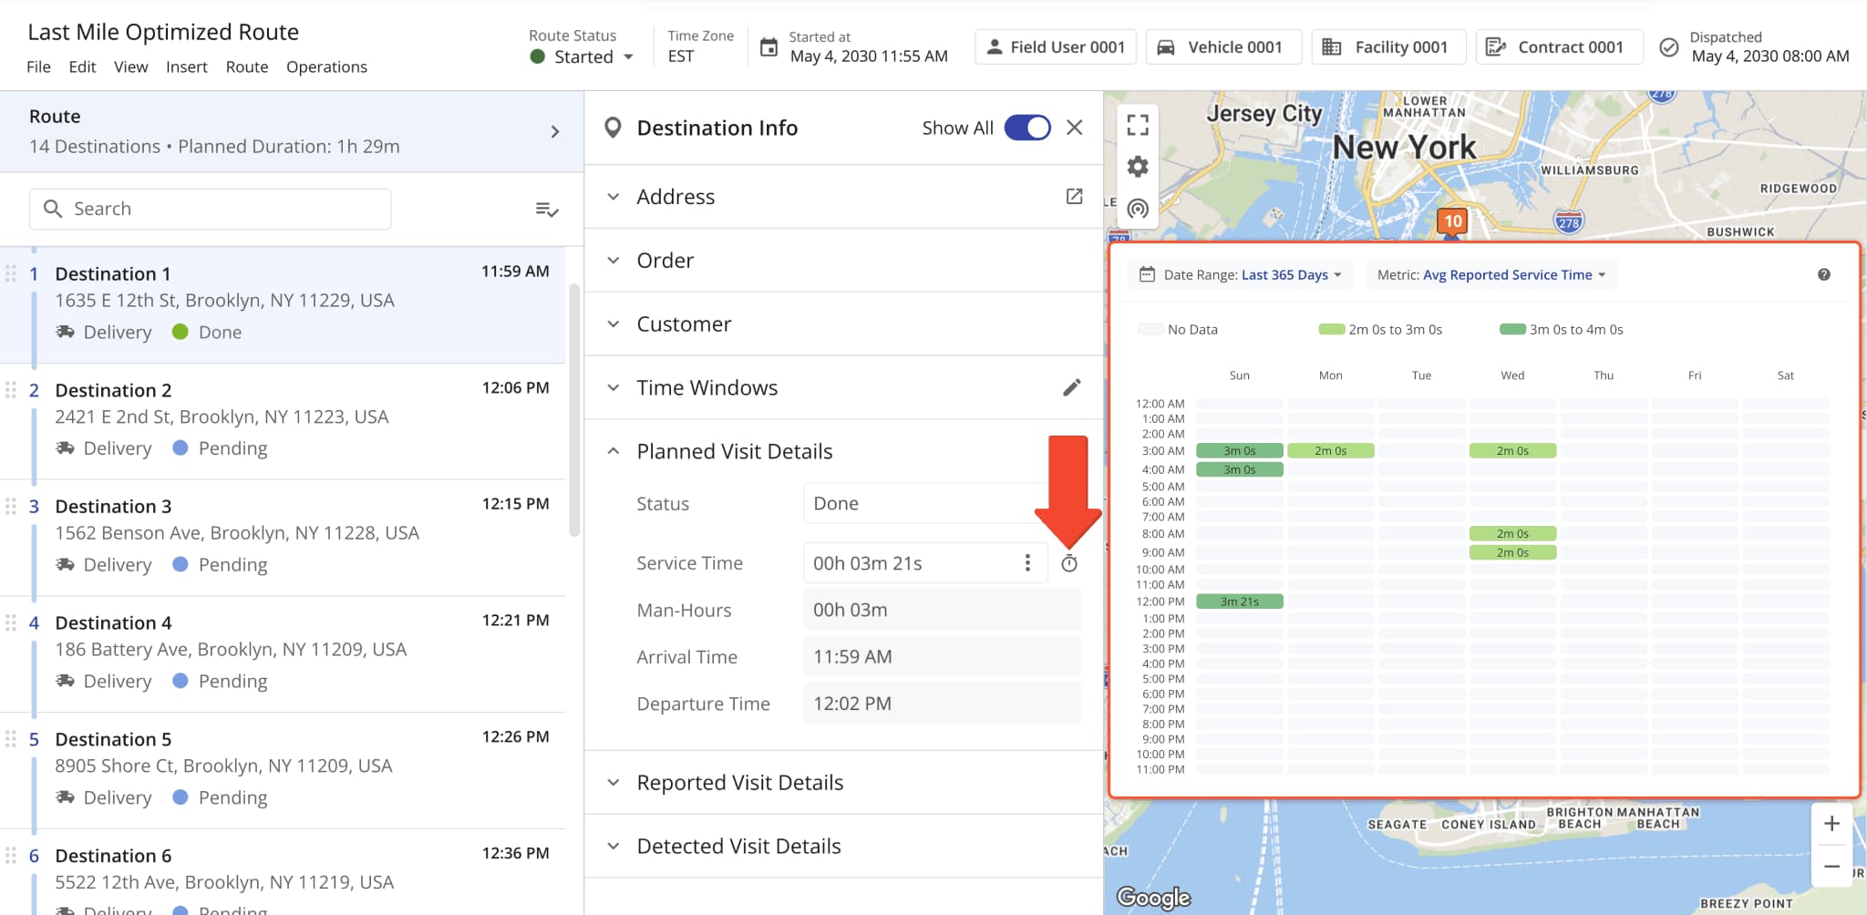Open map settings gear
This screenshot has height=915, width=1867.
[x=1137, y=167]
